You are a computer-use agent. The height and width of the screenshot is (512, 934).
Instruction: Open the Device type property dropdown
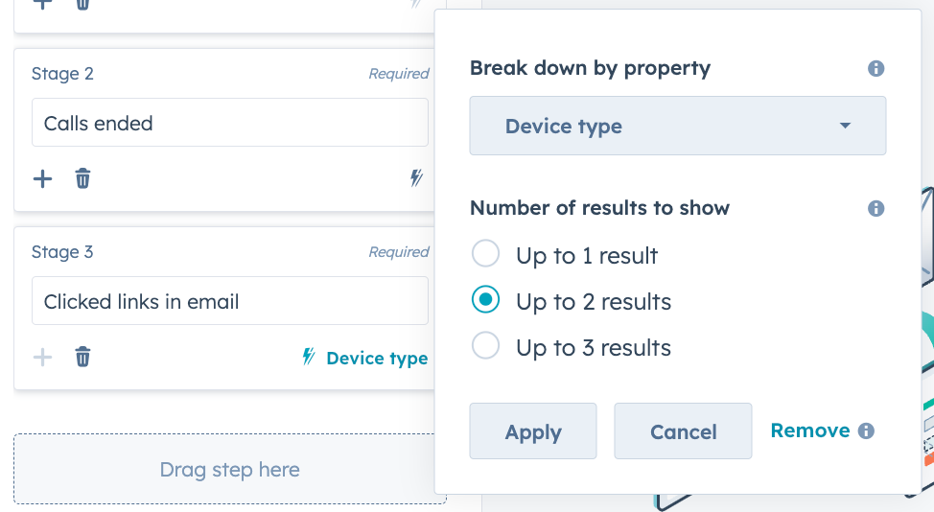click(x=677, y=126)
